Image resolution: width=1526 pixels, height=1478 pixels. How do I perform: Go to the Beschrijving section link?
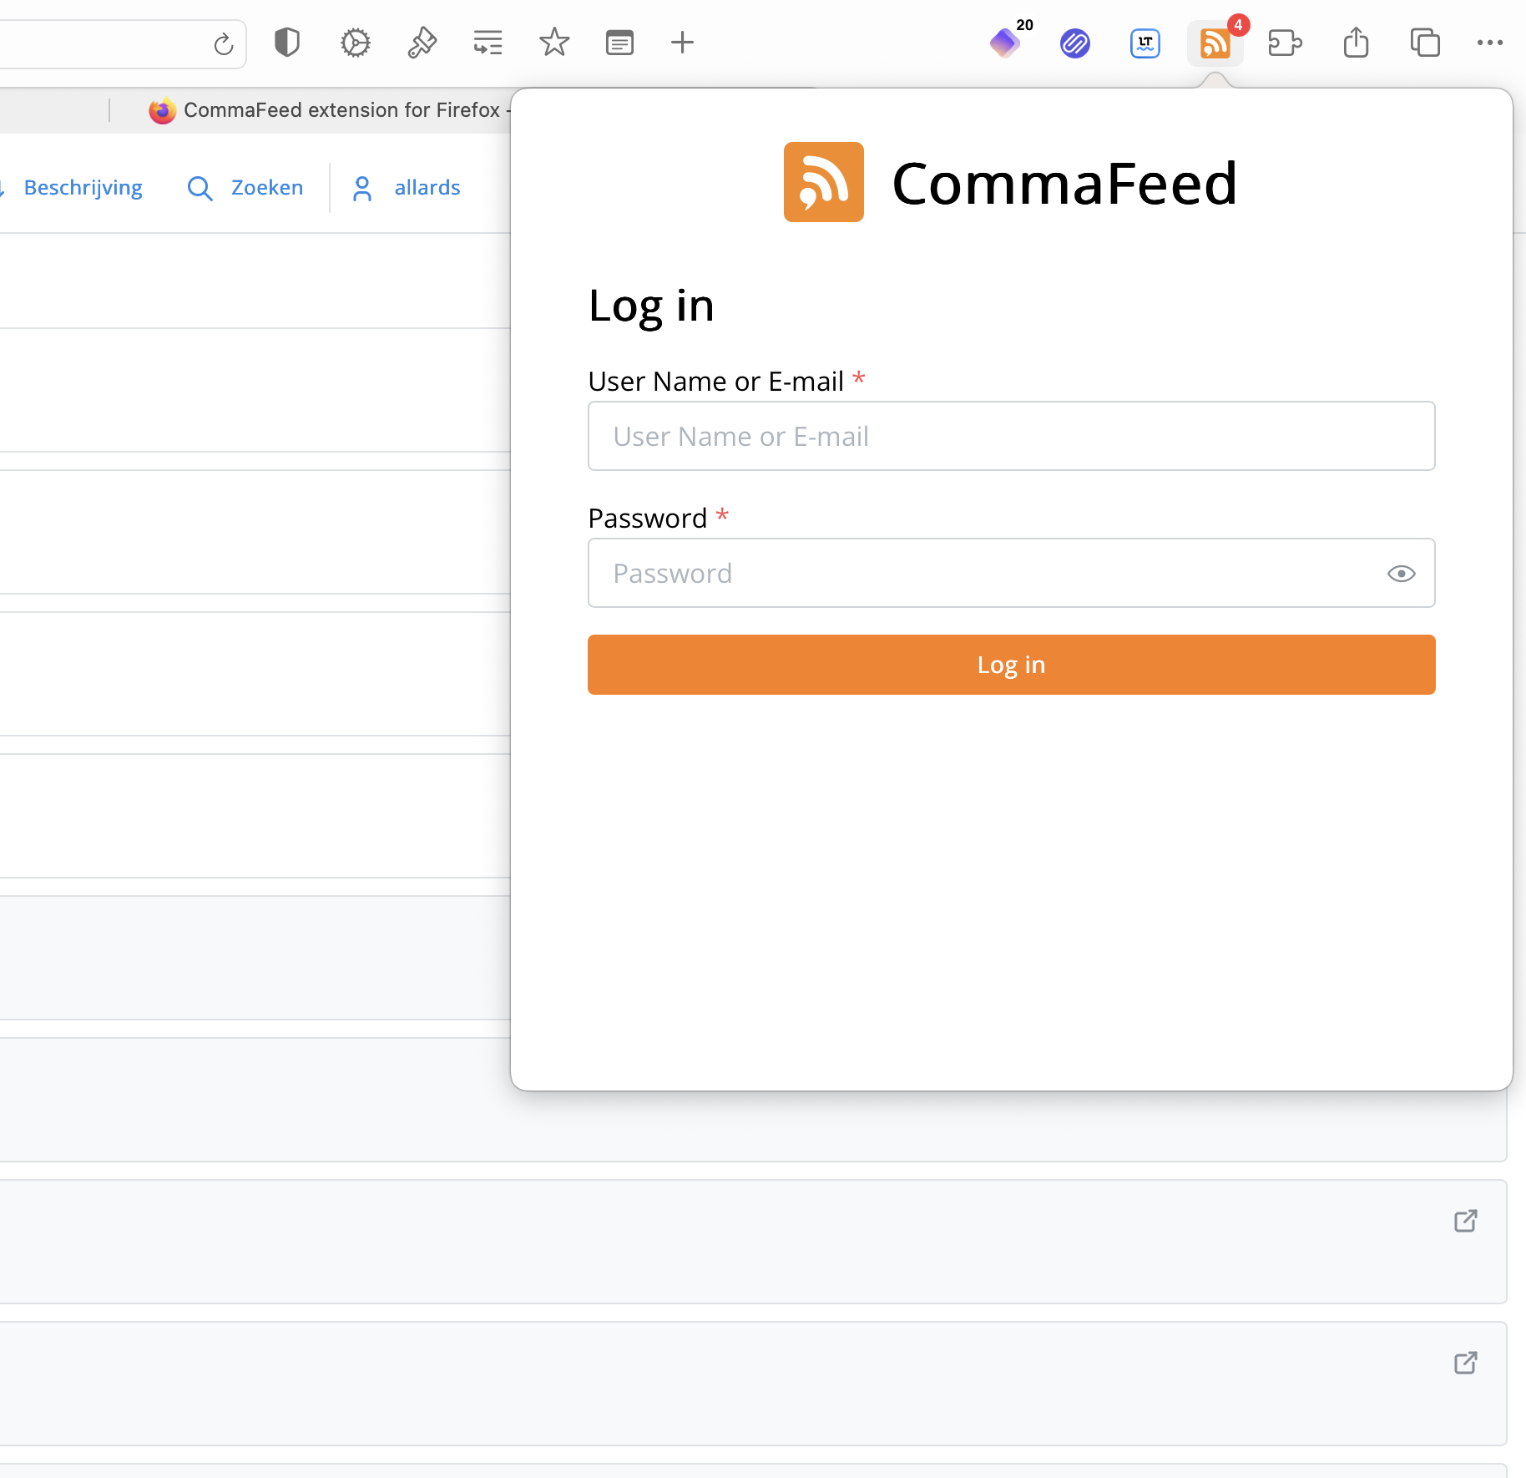coord(83,188)
